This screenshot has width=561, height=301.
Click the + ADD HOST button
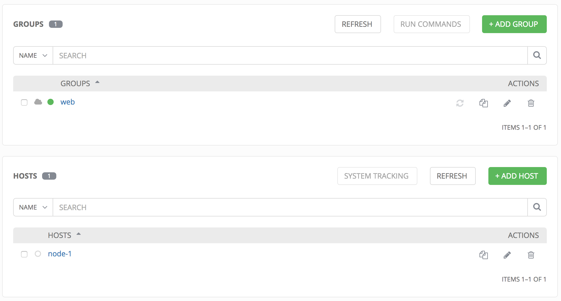pyautogui.click(x=517, y=176)
